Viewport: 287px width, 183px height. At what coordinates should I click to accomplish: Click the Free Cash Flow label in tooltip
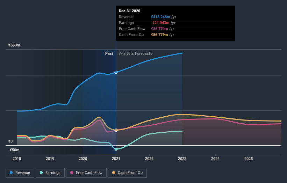(x=132, y=29)
